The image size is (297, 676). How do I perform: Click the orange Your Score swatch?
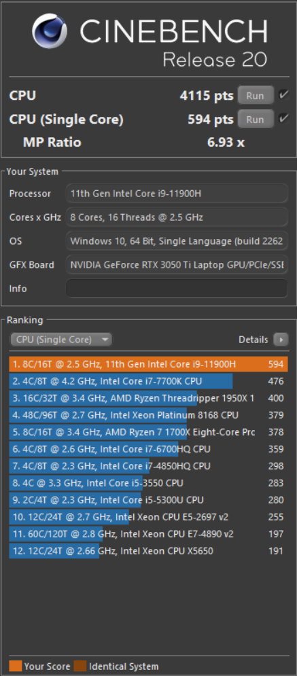pos(16,666)
